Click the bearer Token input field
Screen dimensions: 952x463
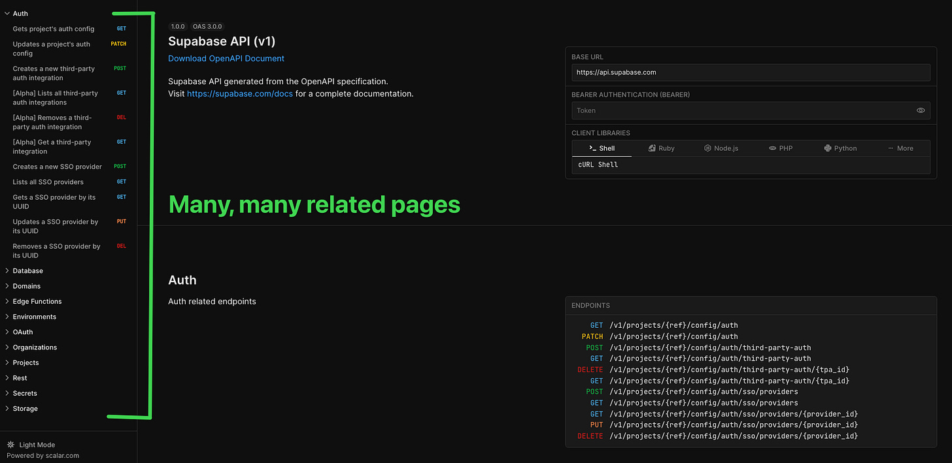click(x=751, y=110)
